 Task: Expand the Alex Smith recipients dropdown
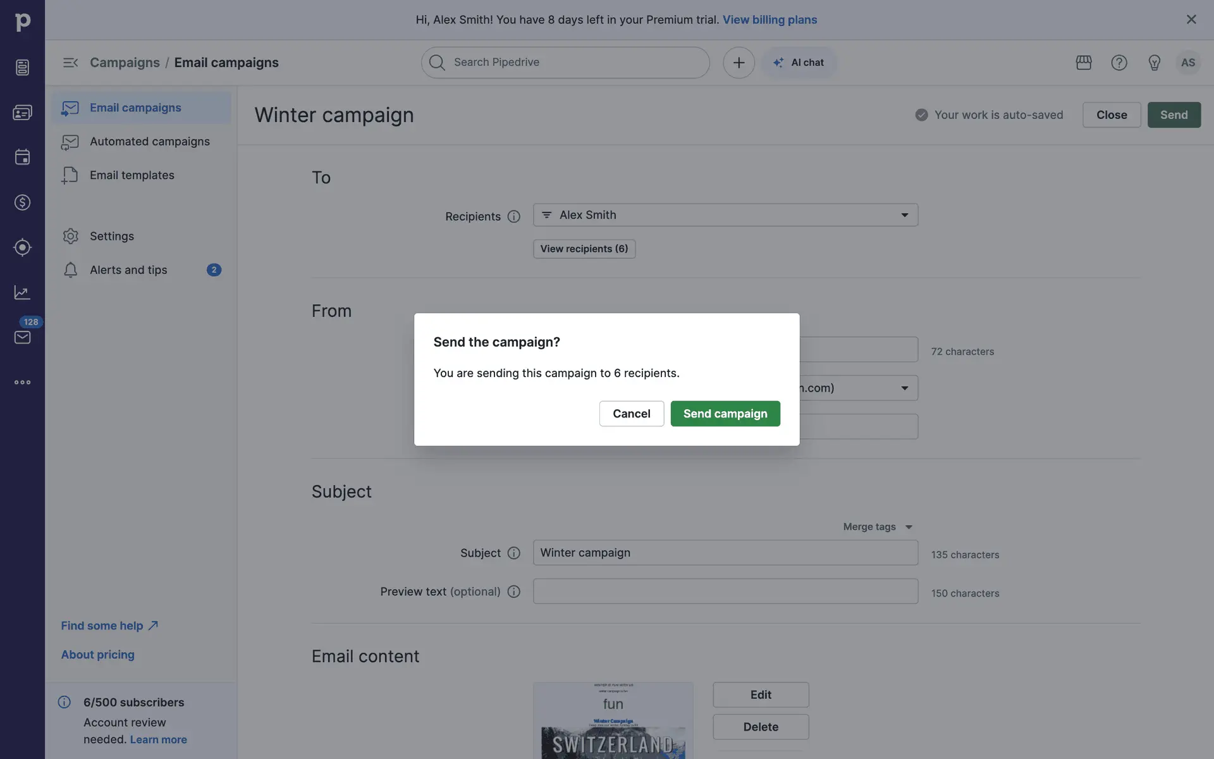[x=904, y=215]
